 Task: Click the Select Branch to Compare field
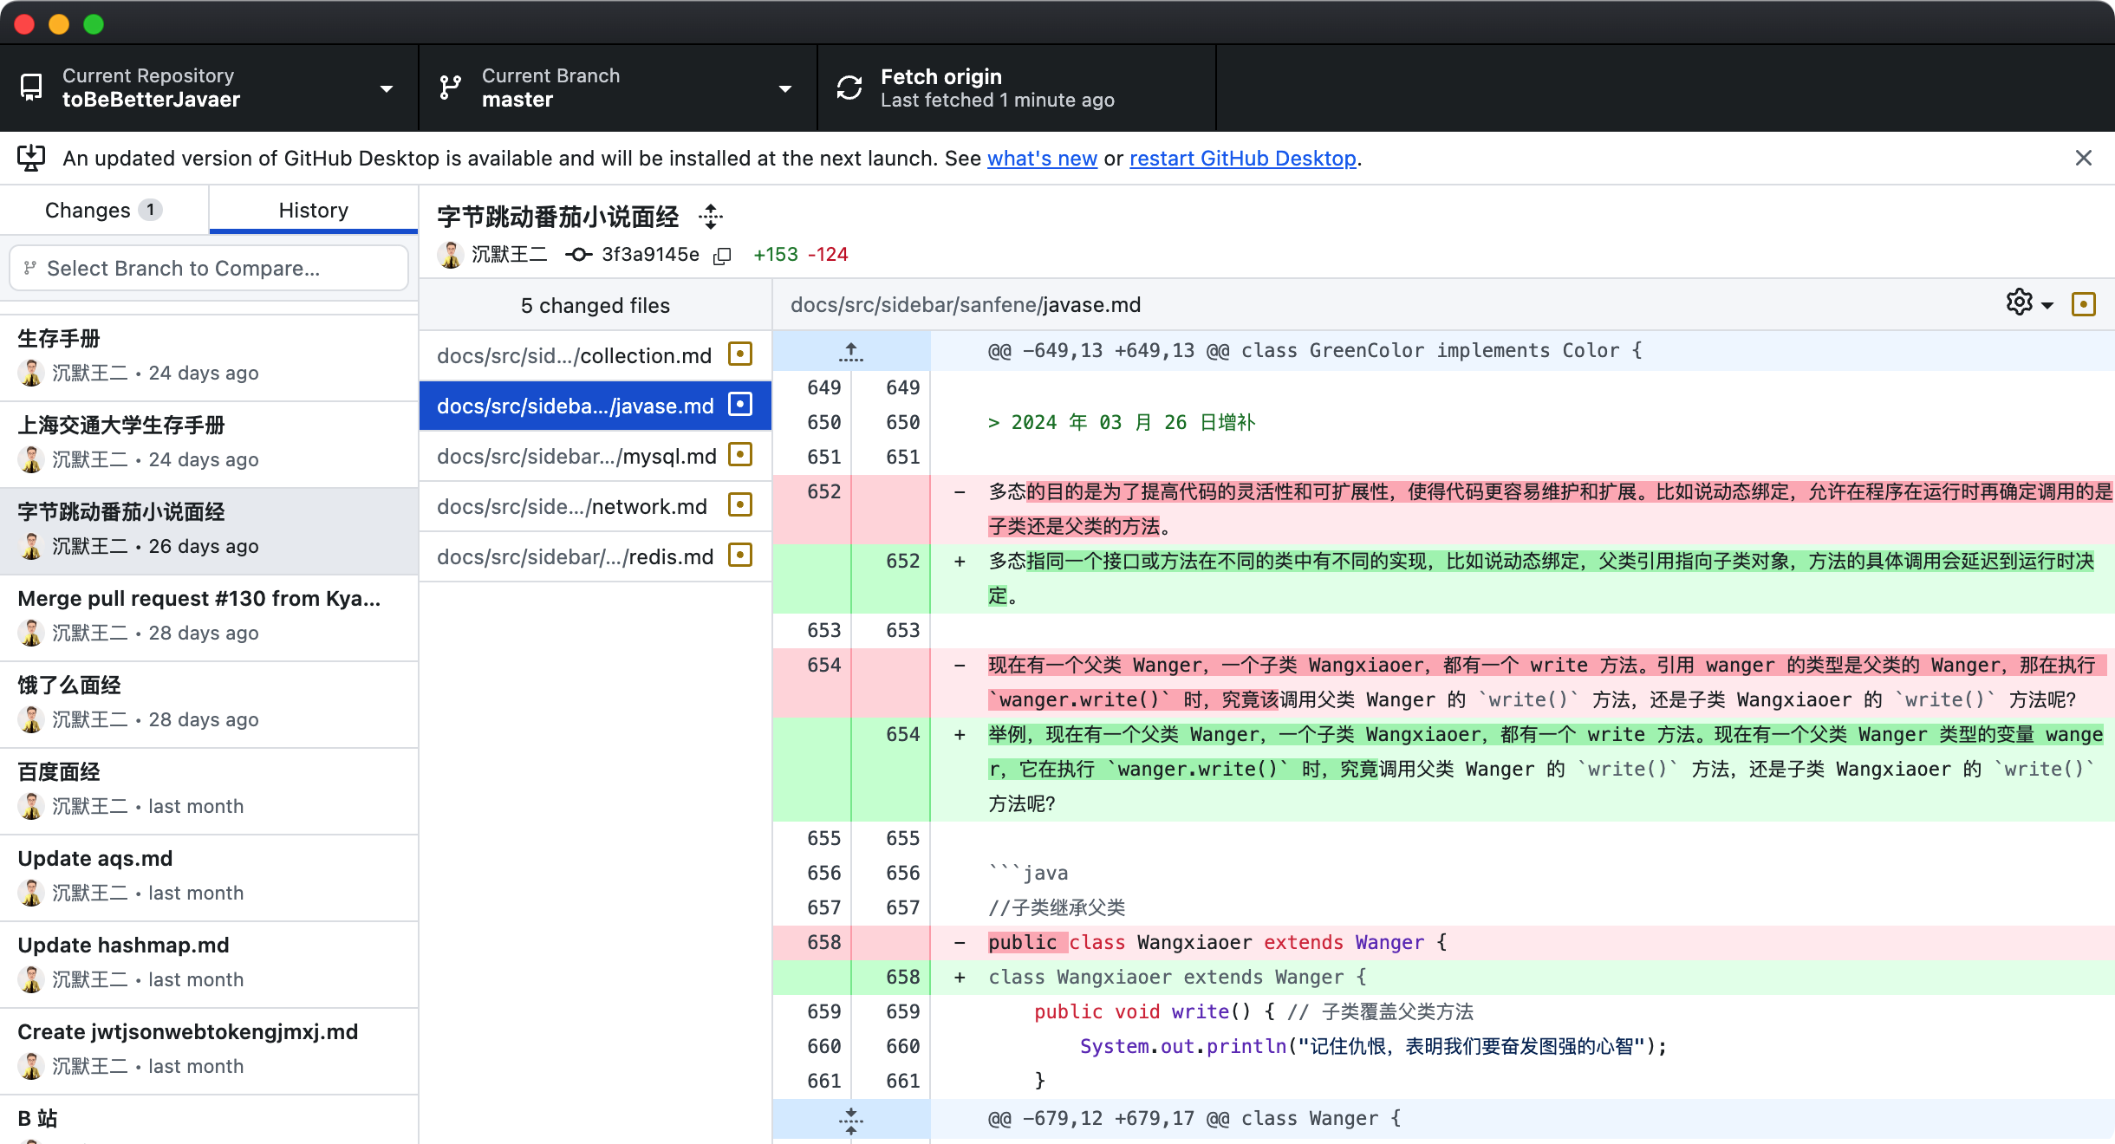pyautogui.click(x=208, y=268)
